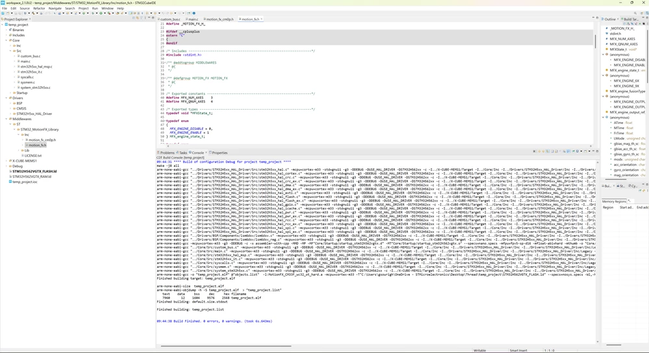The height and width of the screenshot is (353, 649).
Task: Collapse the temp_project root node
Action: click(x=3, y=25)
